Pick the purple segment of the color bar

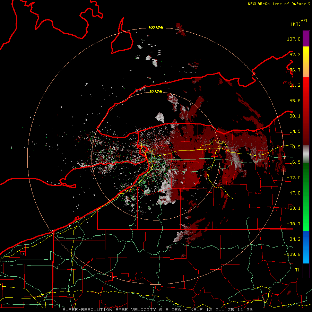[x=306, y=38]
